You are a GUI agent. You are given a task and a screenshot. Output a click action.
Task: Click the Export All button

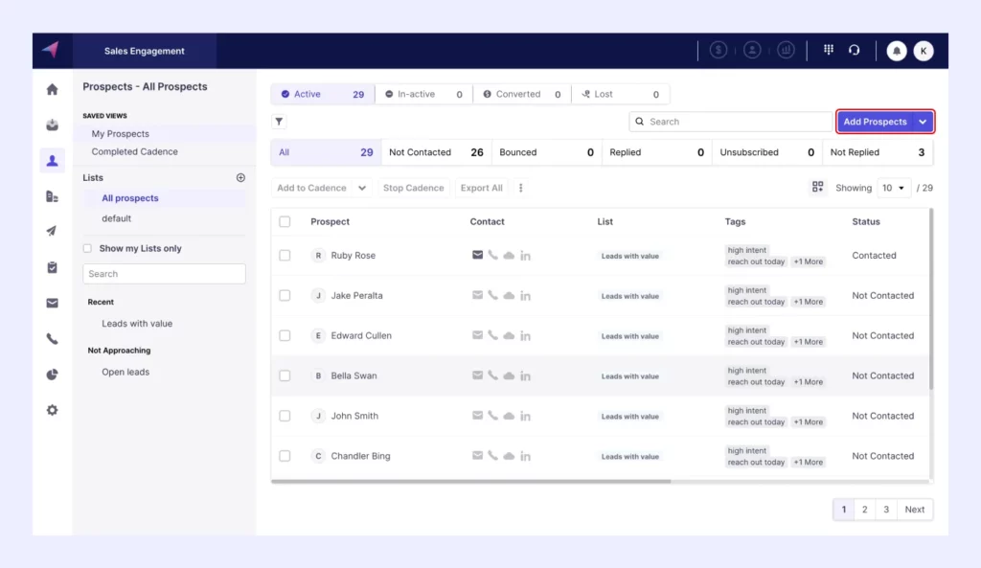481,188
